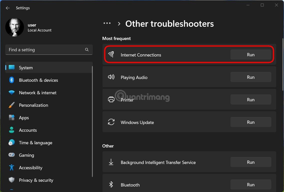Click the Bluetooth troubleshooter row icon
The height and width of the screenshot is (192, 284).
tap(111, 184)
